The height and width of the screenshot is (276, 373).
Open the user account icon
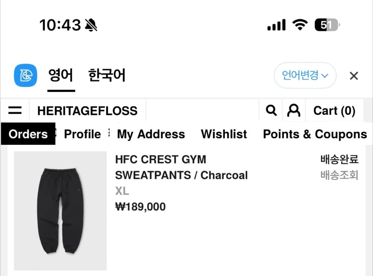293,110
